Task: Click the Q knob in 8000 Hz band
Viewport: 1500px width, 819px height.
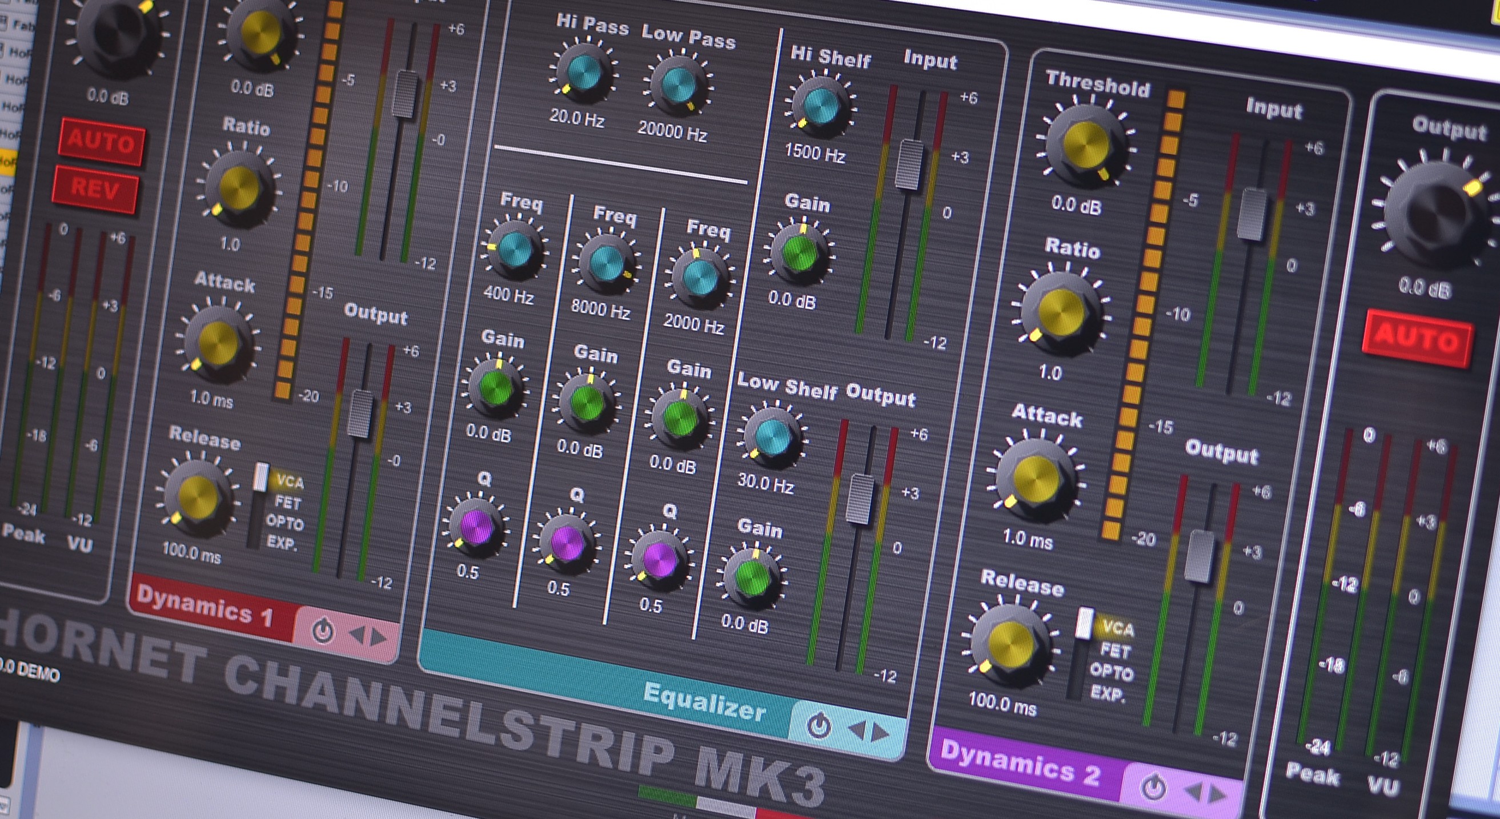Action: 568,542
